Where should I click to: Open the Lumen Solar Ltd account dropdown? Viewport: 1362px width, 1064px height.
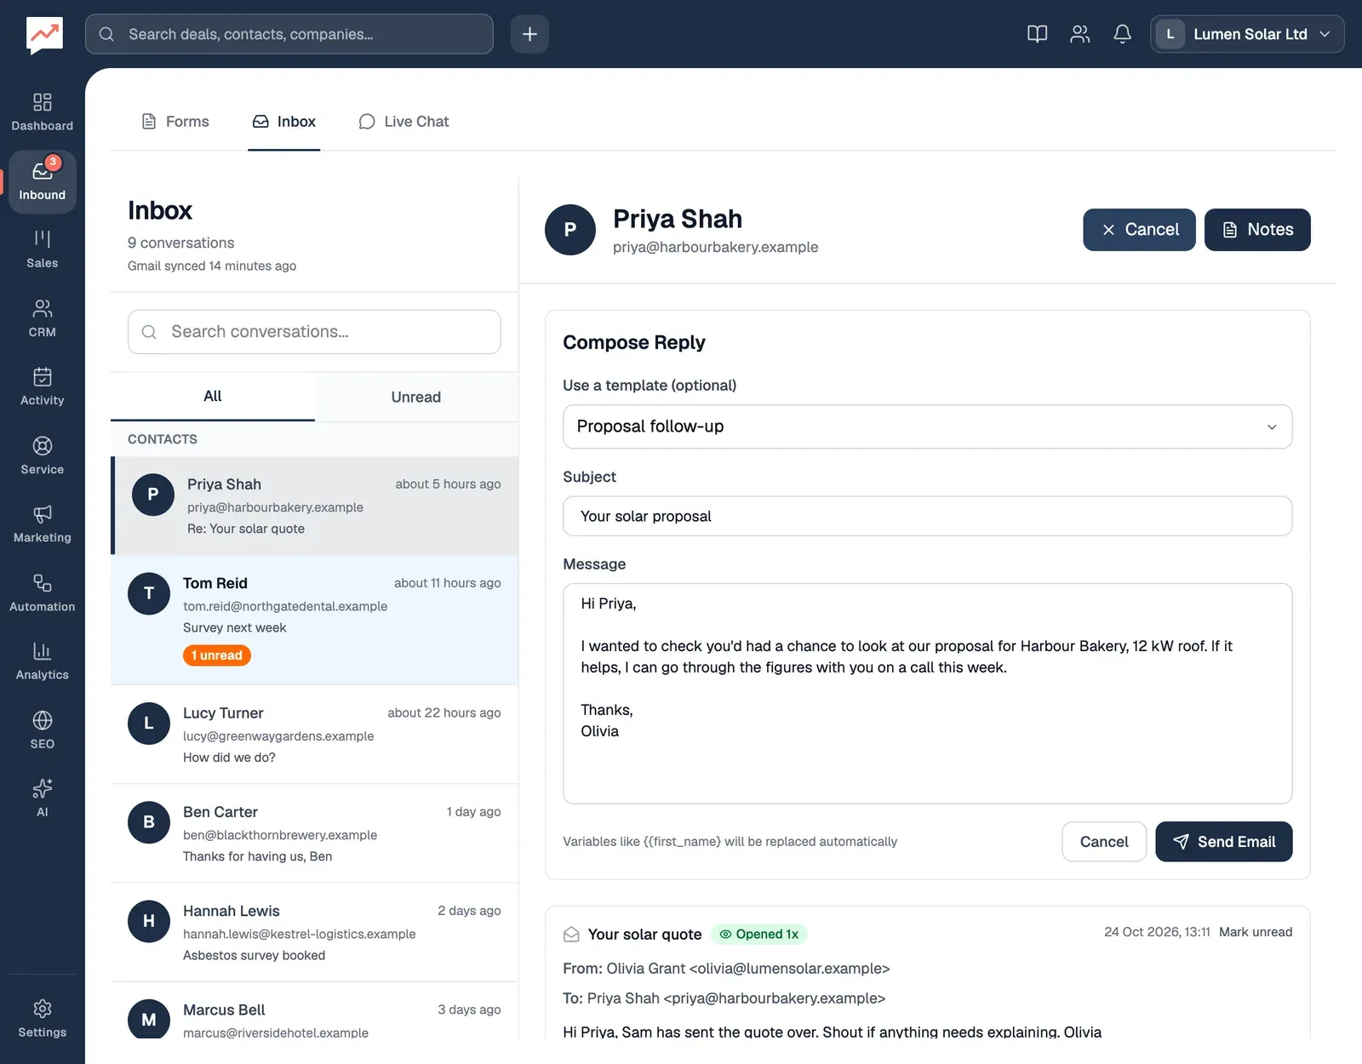[1247, 34]
